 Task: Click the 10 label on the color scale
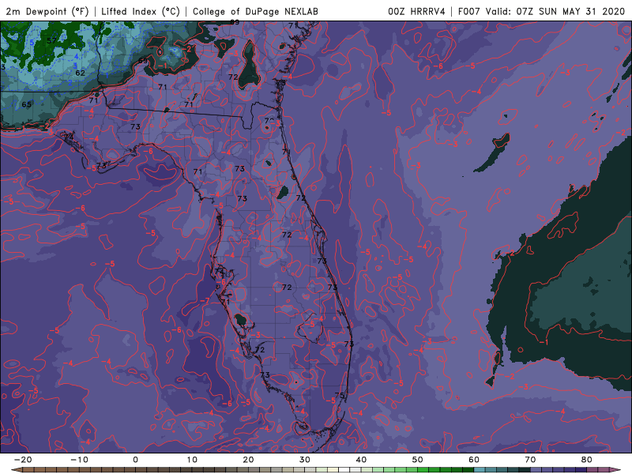click(x=192, y=460)
